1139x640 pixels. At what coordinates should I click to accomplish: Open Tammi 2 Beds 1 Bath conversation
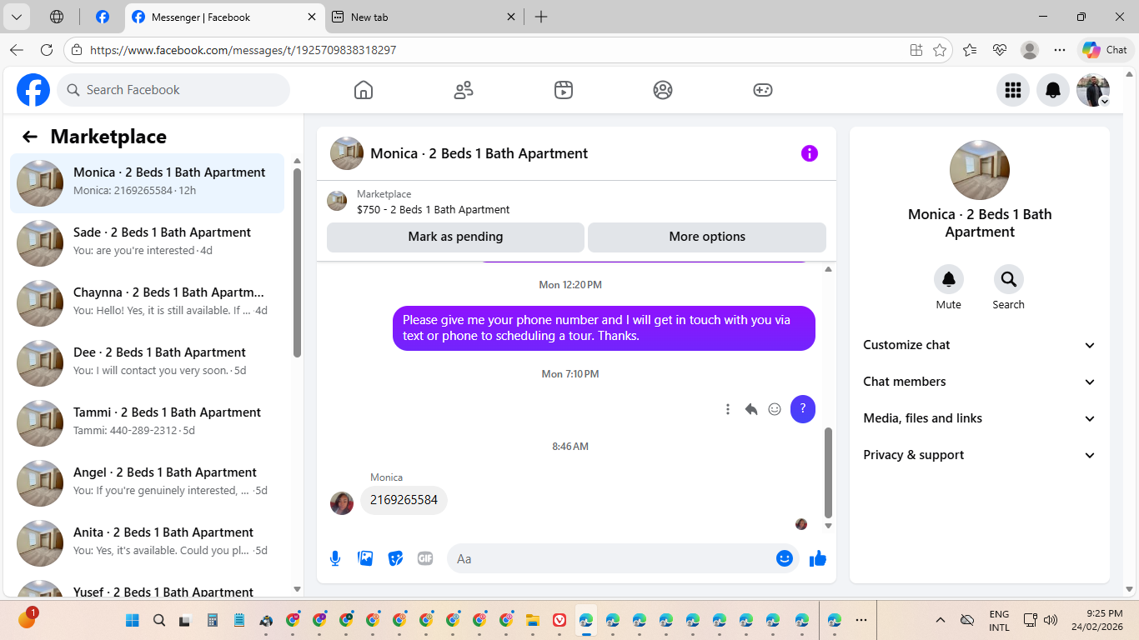(x=147, y=423)
